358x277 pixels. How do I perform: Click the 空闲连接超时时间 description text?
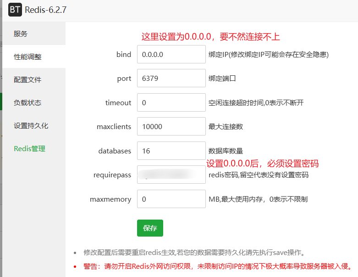point(256,103)
